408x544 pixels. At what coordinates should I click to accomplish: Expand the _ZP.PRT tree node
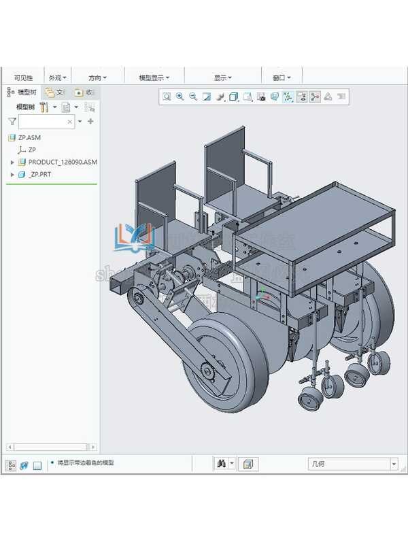click(x=12, y=175)
